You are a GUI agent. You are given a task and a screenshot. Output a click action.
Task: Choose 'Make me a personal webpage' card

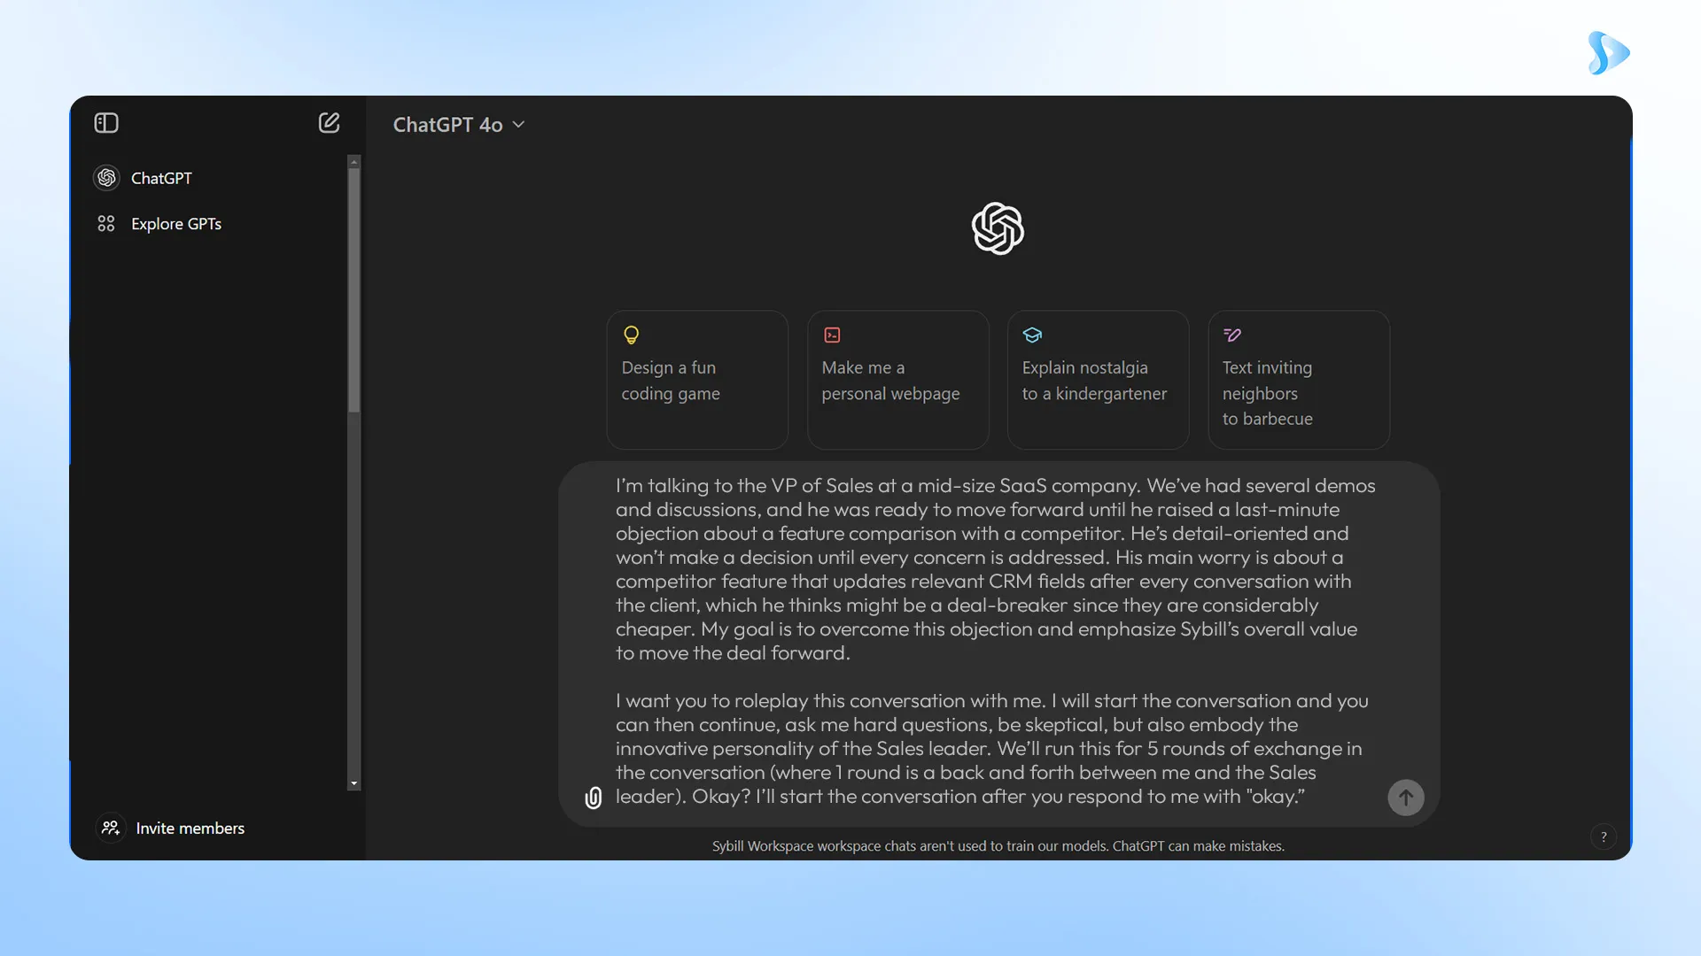coord(897,380)
